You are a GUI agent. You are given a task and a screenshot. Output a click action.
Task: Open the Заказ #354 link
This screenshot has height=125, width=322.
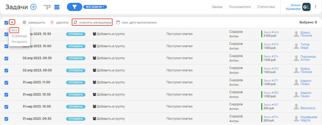[271, 117]
